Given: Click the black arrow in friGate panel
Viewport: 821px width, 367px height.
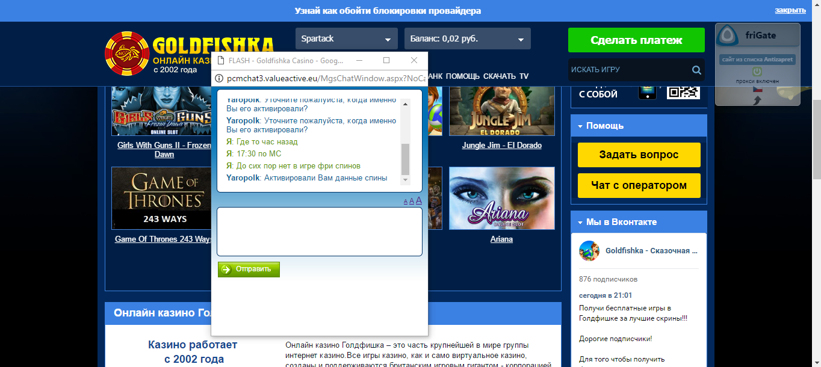Looking at the screenshot, I should tap(758, 100).
